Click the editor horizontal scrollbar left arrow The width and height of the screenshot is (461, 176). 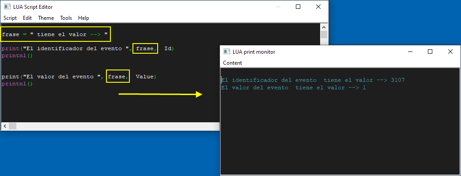pyautogui.click(x=5, y=126)
